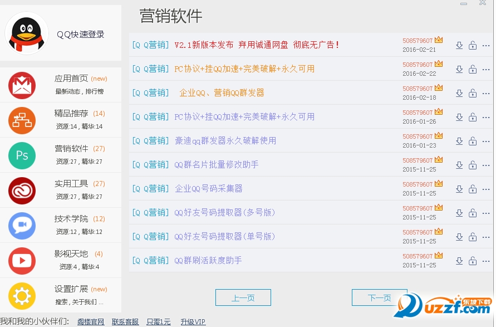The width and height of the screenshot is (496, 327).
Task: Open 联系客服 link
Action: [125, 322]
